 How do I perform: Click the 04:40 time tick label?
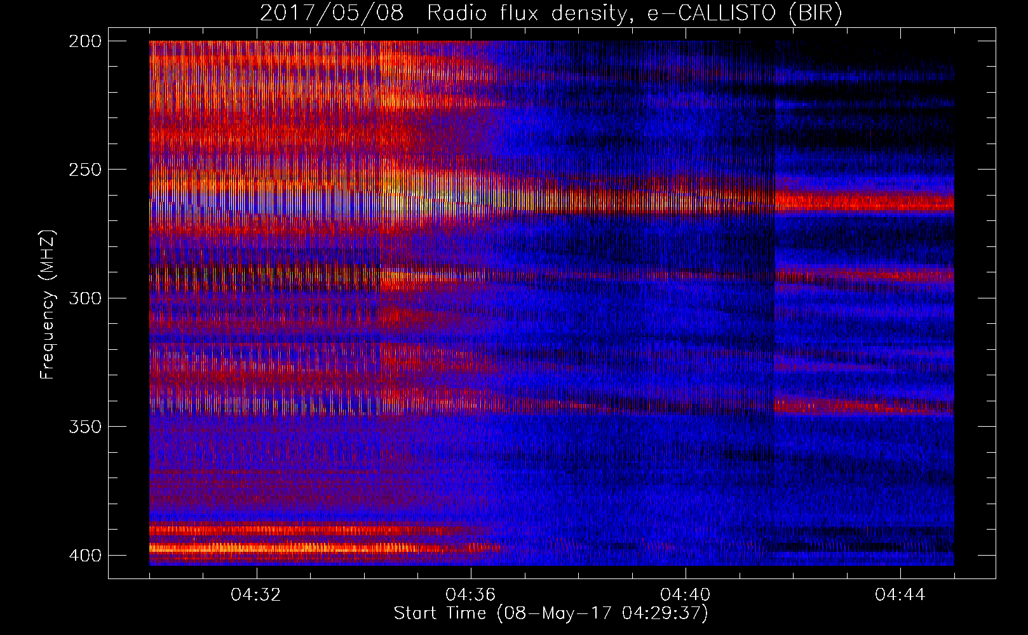point(686,595)
